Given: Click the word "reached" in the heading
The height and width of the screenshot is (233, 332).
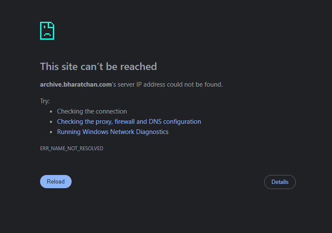Looking at the screenshot, I should tap(139, 67).
